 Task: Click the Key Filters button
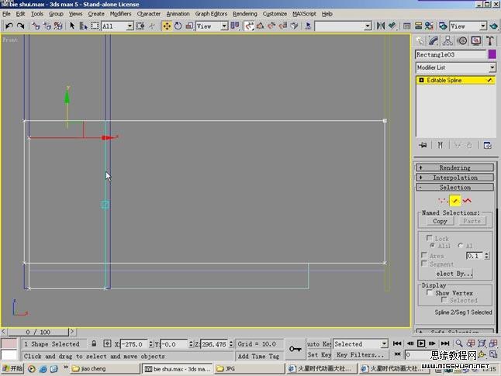(361, 354)
